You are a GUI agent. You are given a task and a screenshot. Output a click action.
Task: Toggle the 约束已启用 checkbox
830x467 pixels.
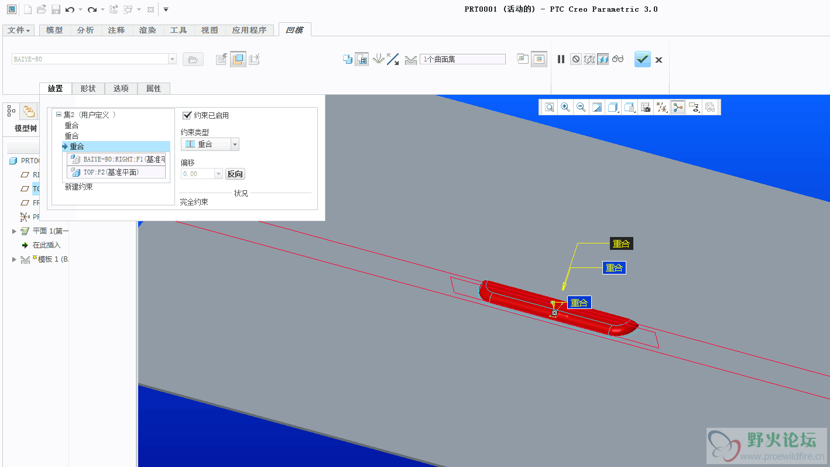pyautogui.click(x=187, y=115)
